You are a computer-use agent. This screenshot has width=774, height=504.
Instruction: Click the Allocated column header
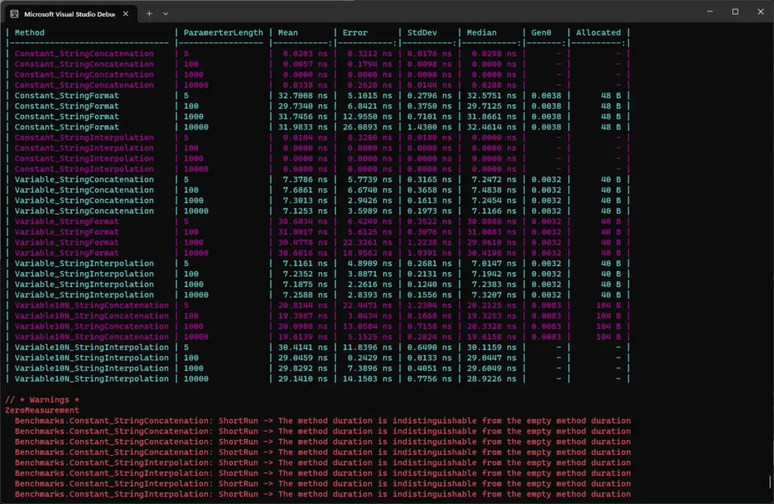(599, 32)
